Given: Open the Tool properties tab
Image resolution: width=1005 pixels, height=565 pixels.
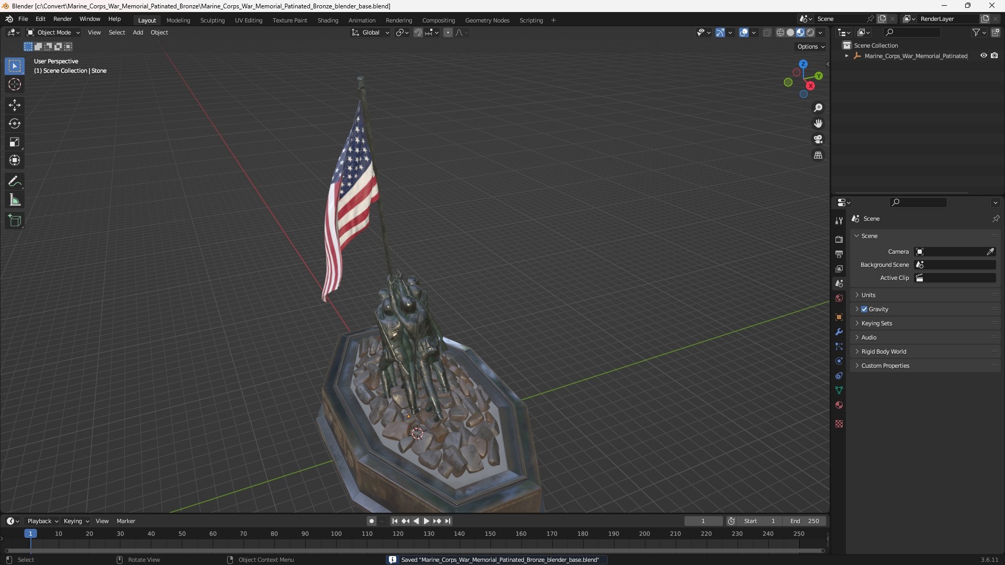Looking at the screenshot, I should [839, 221].
